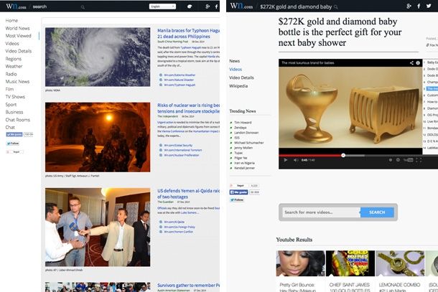Mute the video volume icon
Screen dimensions: 438x292
[x=294, y=160]
